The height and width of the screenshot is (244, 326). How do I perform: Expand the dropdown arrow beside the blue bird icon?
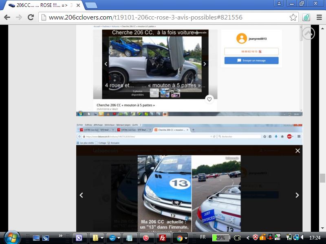coord(119,238)
